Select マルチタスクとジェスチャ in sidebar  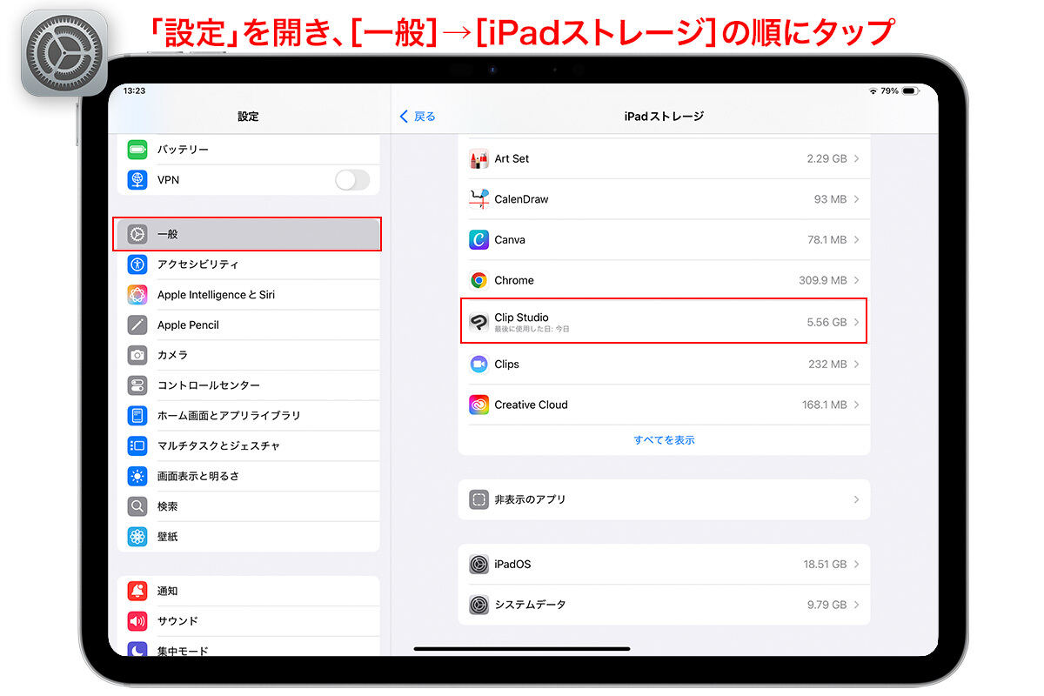pyautogui.click(x=248, y=445)
